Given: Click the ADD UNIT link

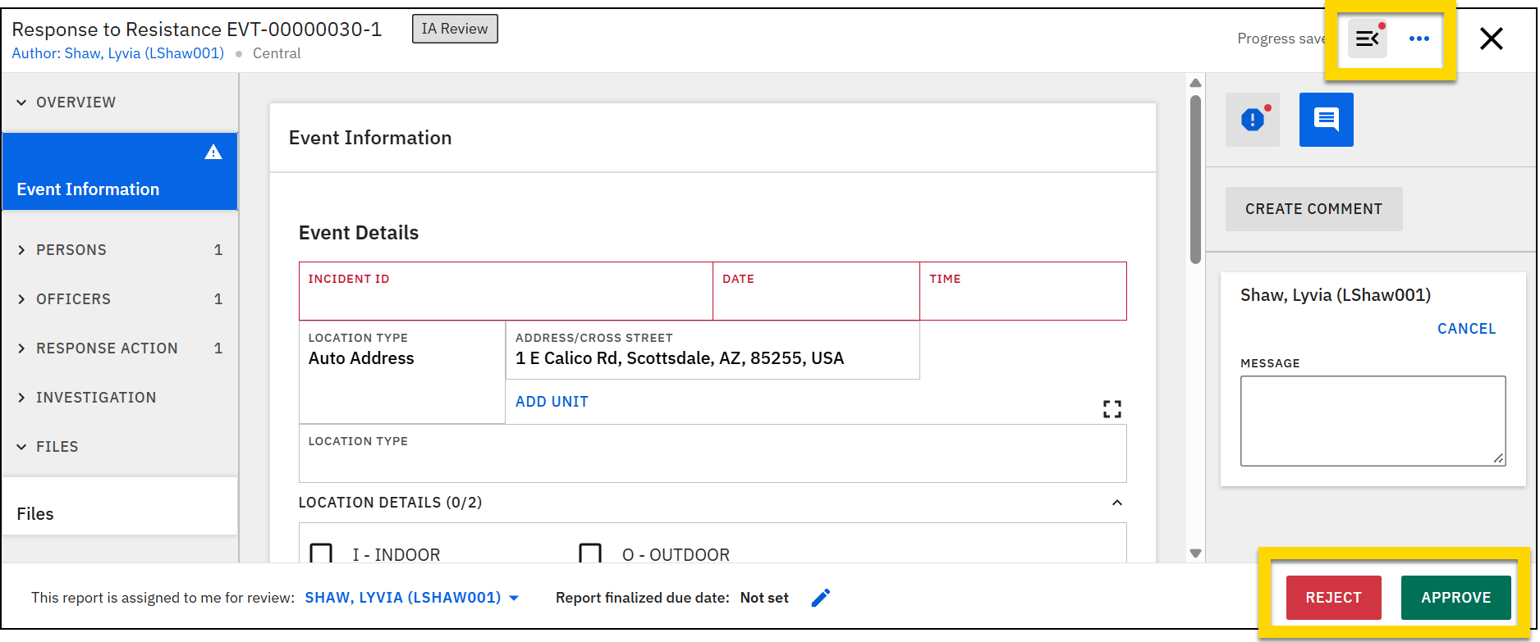Looking at the screenshot, I should click(x=552, y=402).
